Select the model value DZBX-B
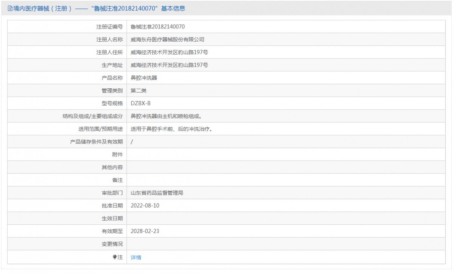This screenshot has width=454, height=274. [141, 103]
